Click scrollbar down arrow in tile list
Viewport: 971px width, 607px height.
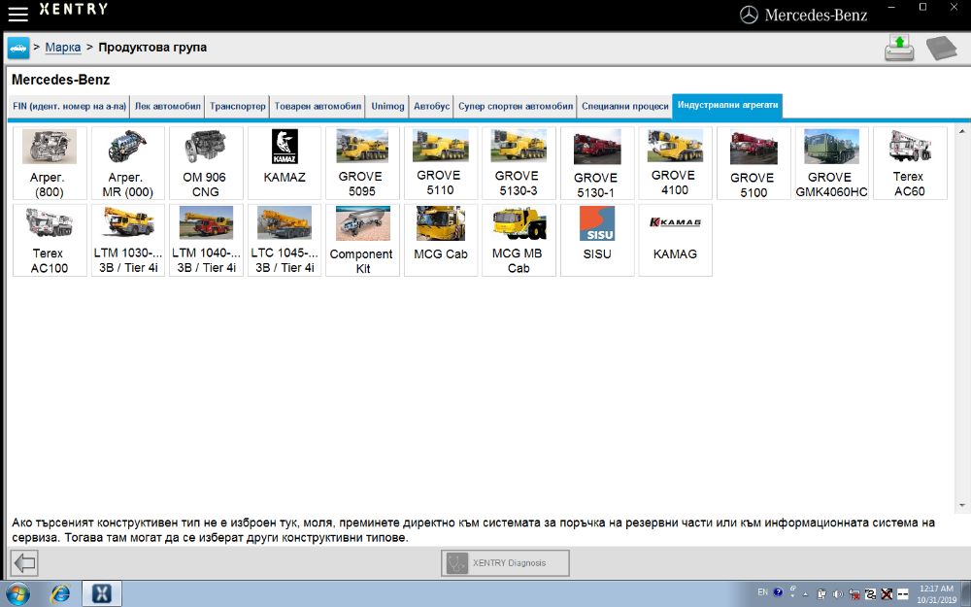(x=962, y=505)
